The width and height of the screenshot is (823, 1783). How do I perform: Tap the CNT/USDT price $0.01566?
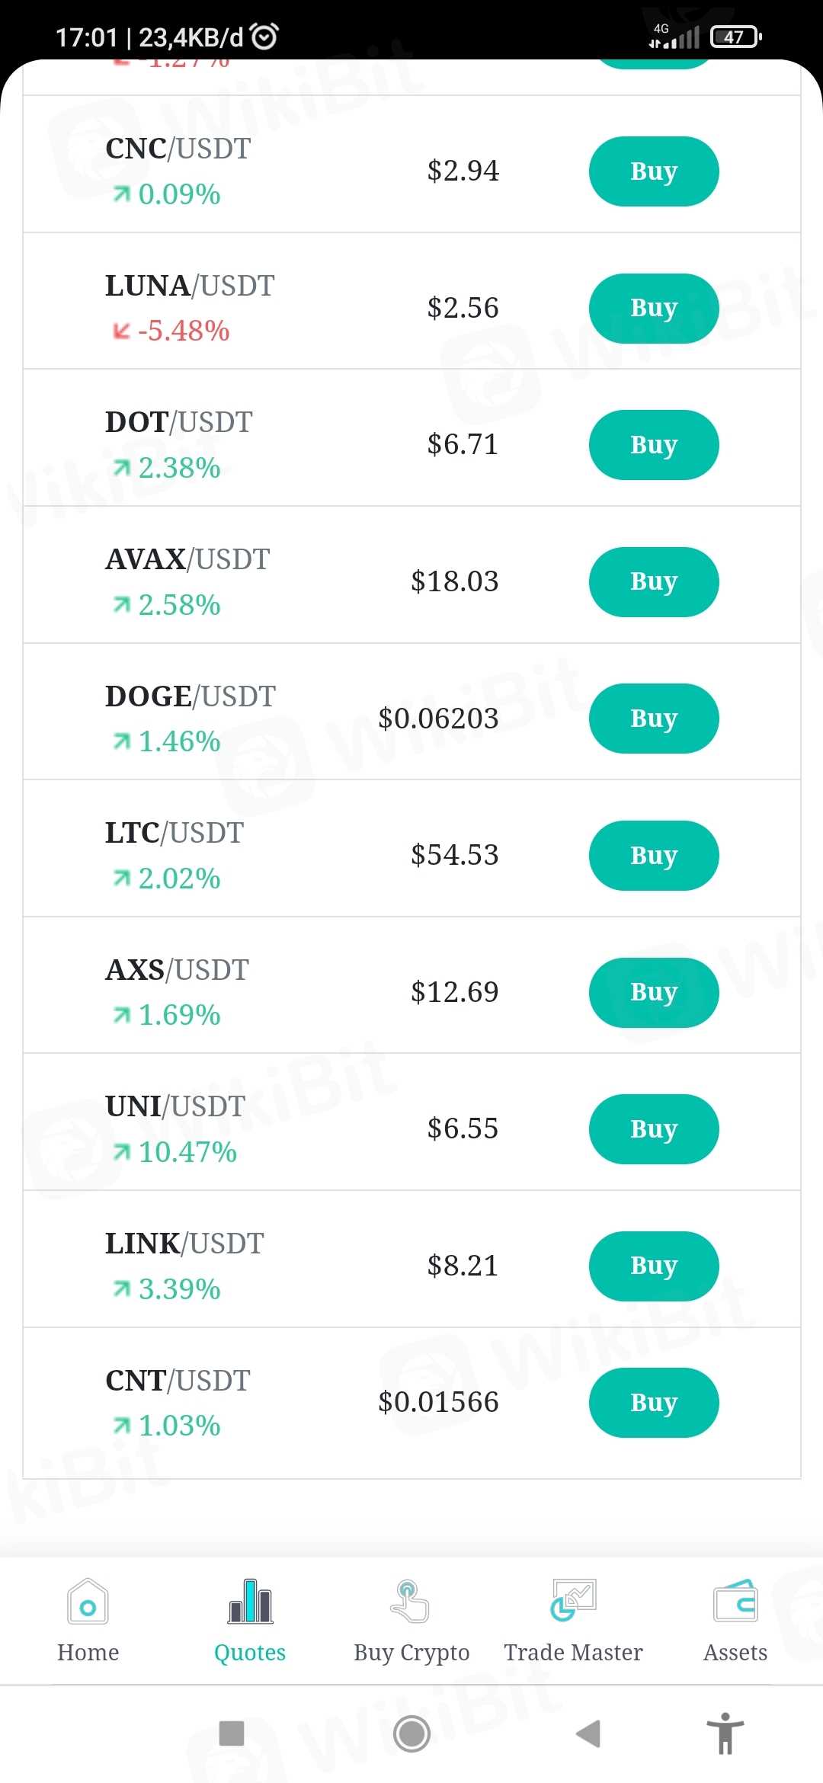(x=438, y=1402)
